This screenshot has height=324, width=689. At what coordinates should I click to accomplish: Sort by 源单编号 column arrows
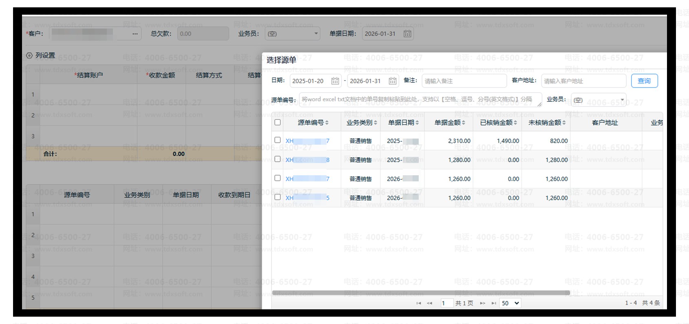[x=327, y=123]
